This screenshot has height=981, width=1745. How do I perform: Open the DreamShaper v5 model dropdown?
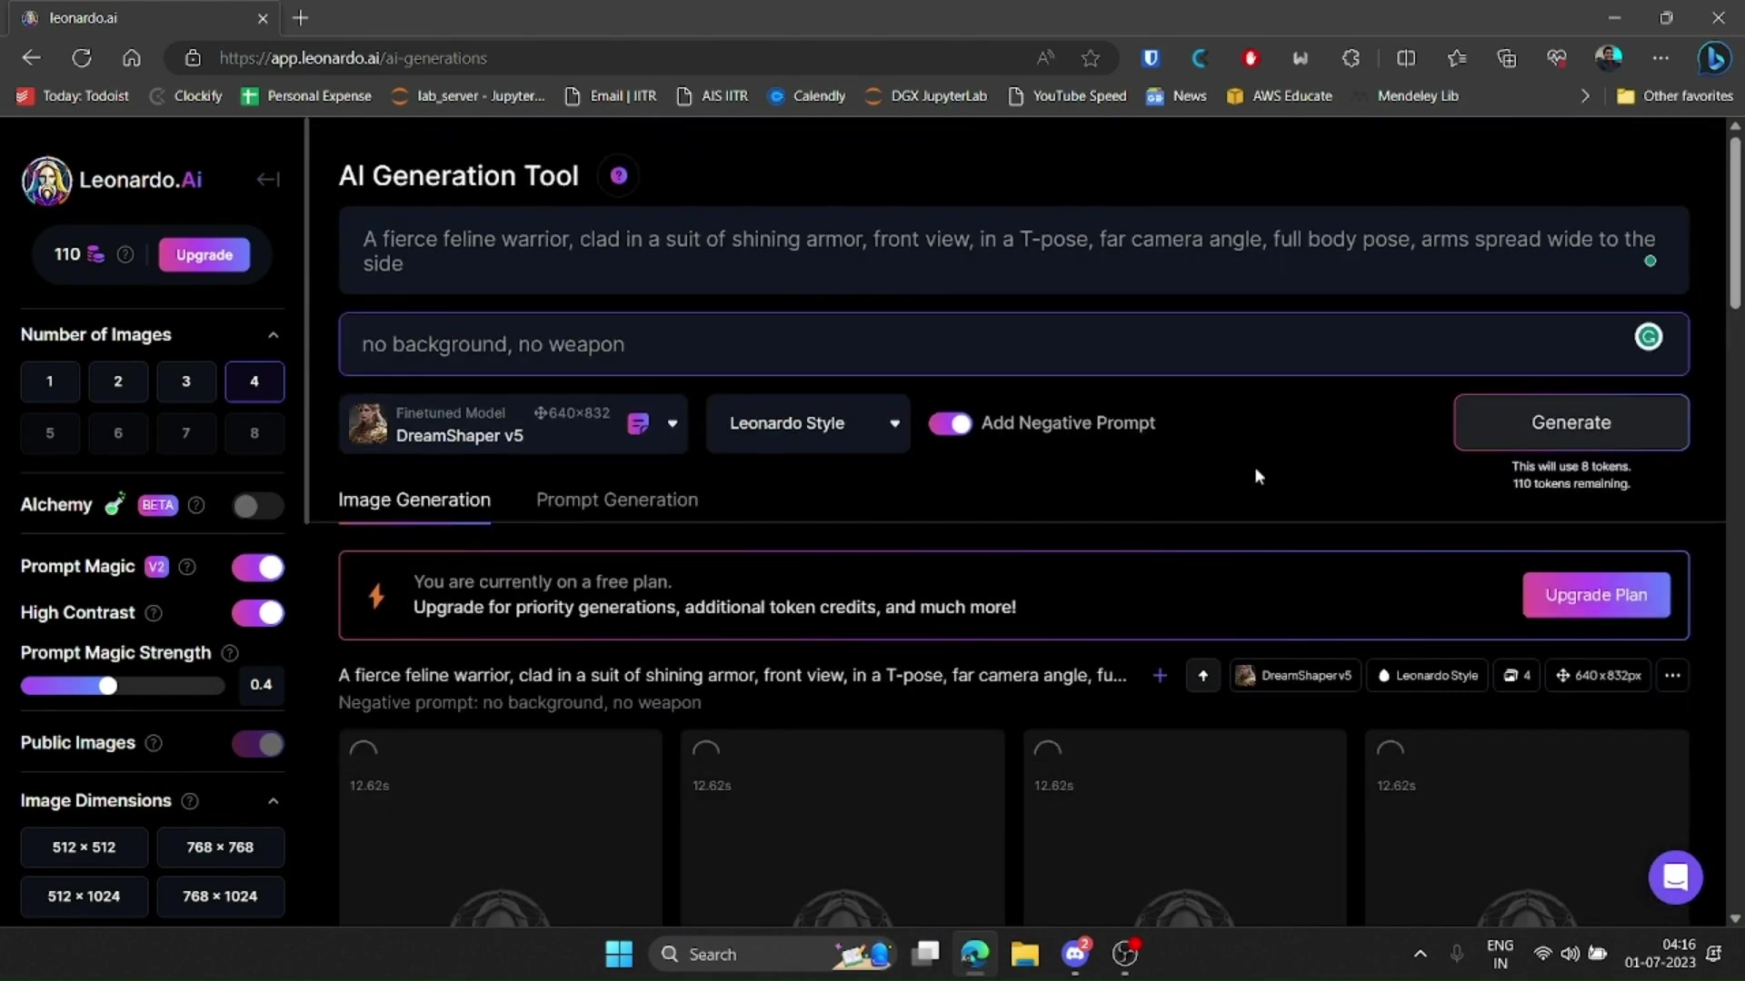673,423
